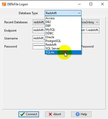The image size is (108, 119).
Task: Select Oracle database type
Action: (x=63, y=37)
